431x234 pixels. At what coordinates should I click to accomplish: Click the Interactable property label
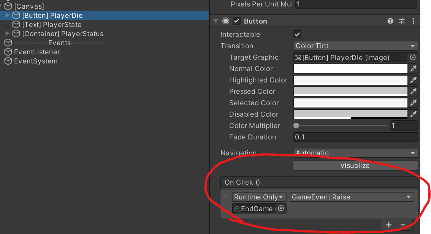click(240, 34)
